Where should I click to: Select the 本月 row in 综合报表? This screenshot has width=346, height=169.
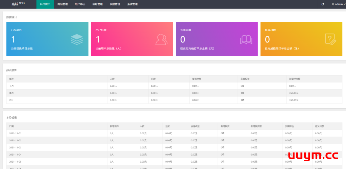click(x=12, y=93)
